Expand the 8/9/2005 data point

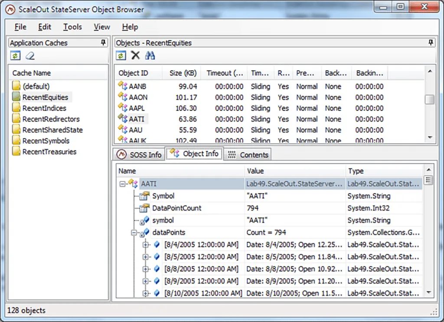tap(146, 281)
